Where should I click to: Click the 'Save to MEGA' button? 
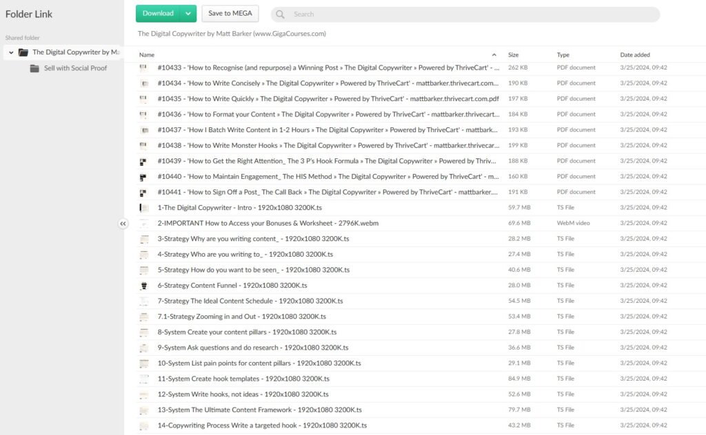230,13
